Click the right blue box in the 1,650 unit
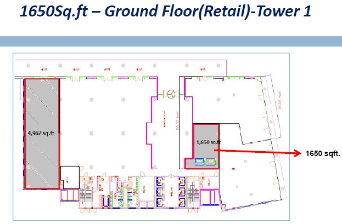 click(210, 161)
